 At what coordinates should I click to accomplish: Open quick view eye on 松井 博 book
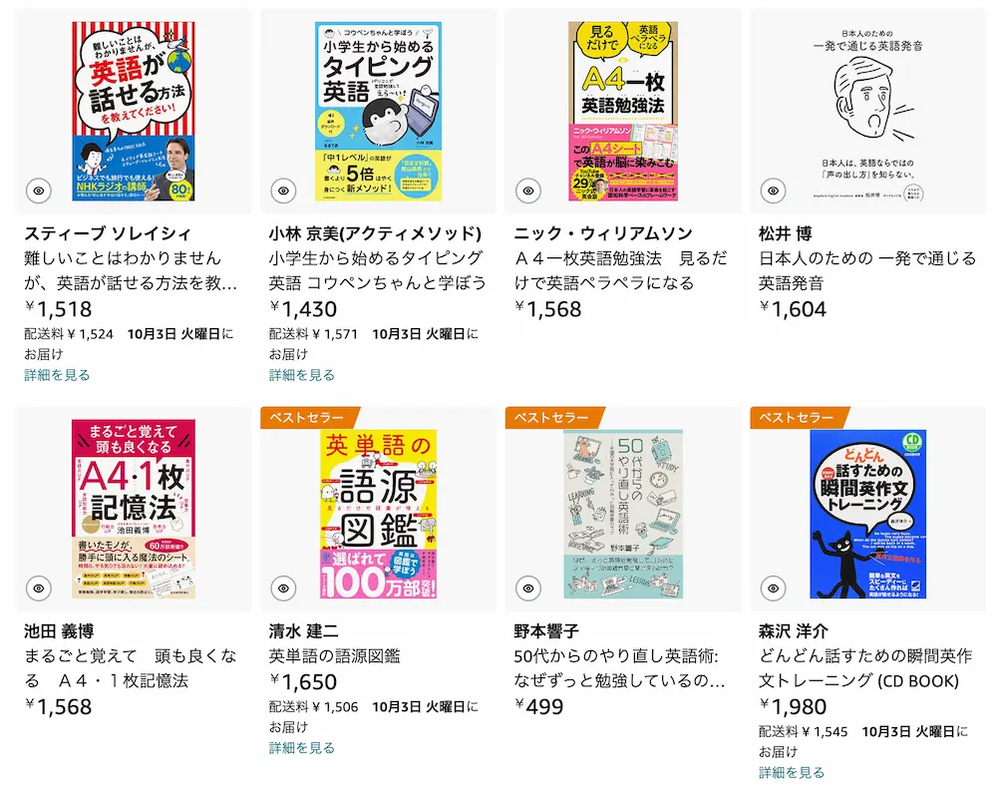click(774, 191)
